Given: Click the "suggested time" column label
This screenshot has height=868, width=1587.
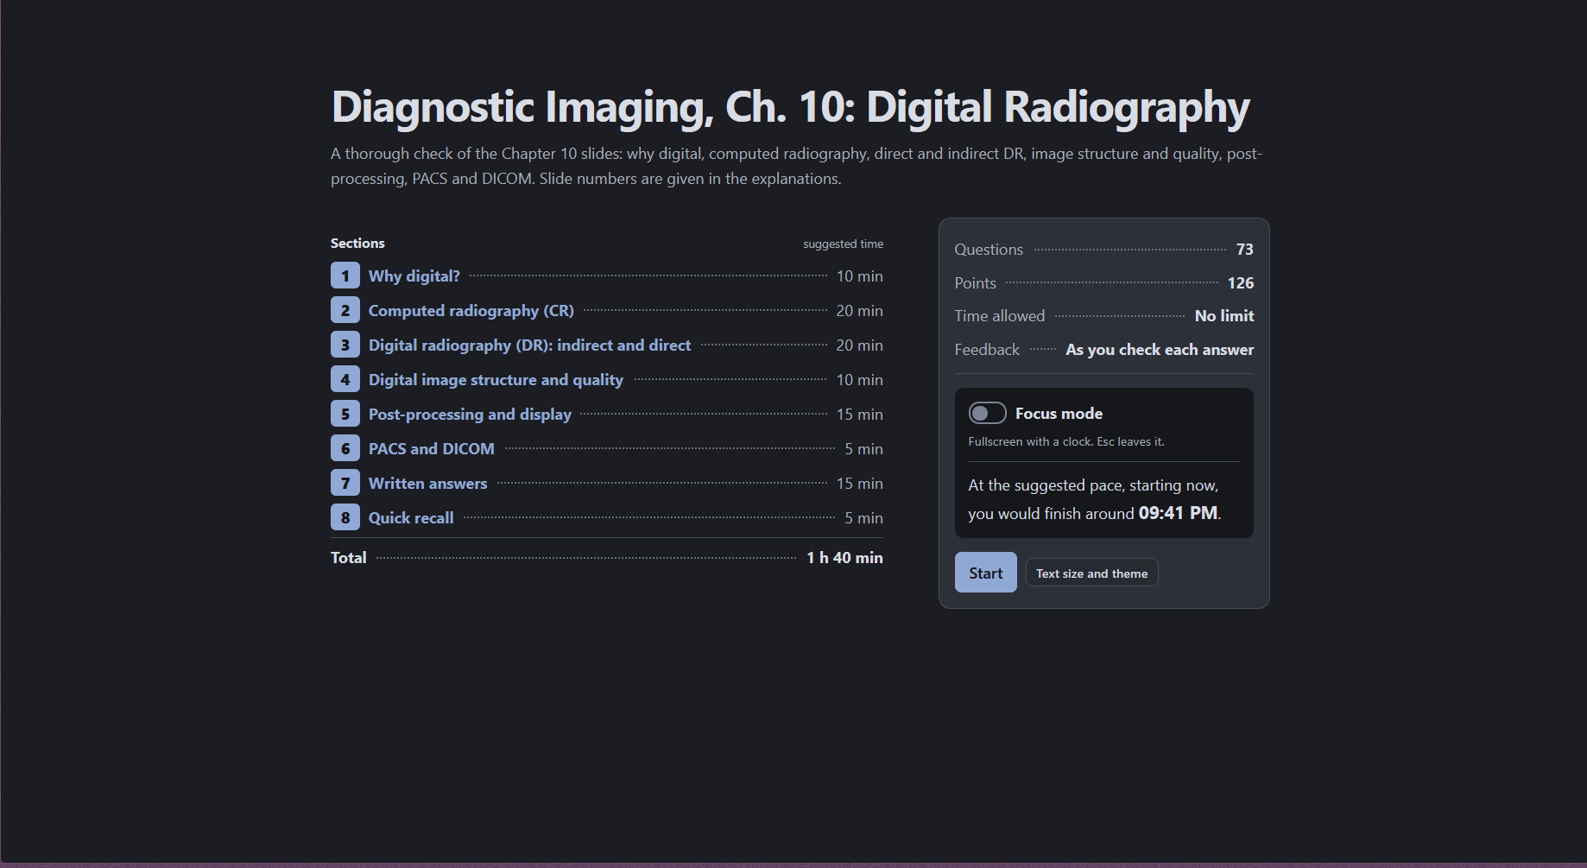Looking at the screenshot, I should [843, 244].
